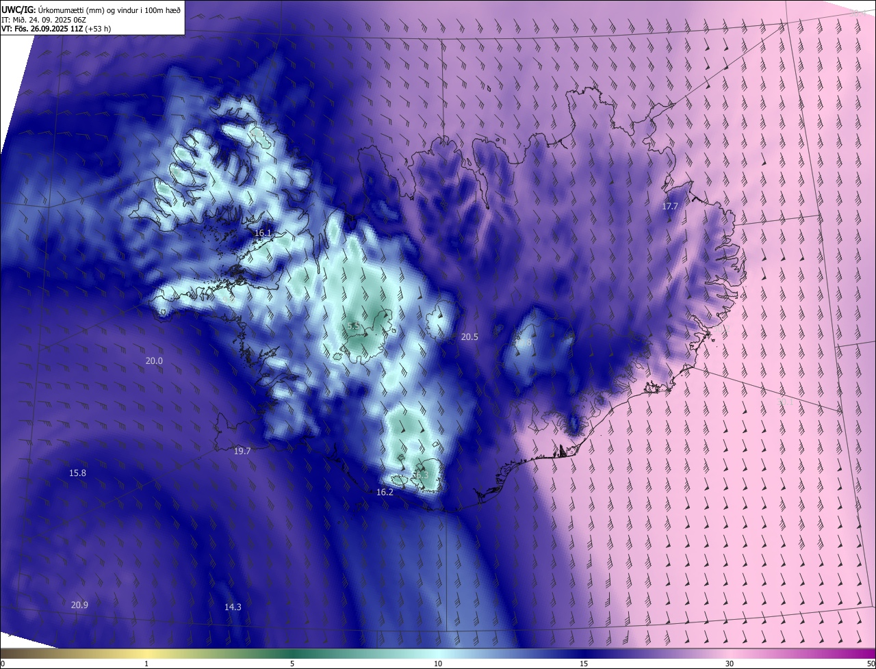Click the '5.5' value label on the map

354,327
